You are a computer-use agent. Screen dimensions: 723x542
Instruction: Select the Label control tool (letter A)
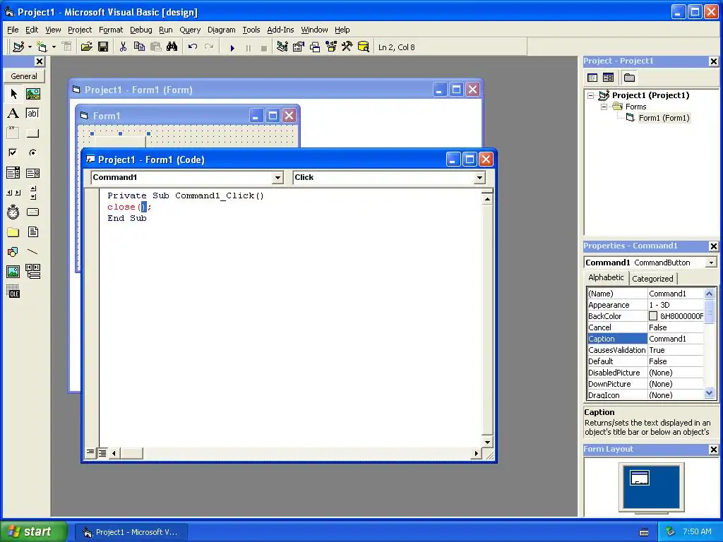(x=13, y=114)
